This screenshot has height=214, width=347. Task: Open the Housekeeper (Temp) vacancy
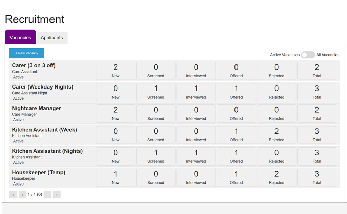(x=39, y=172)
